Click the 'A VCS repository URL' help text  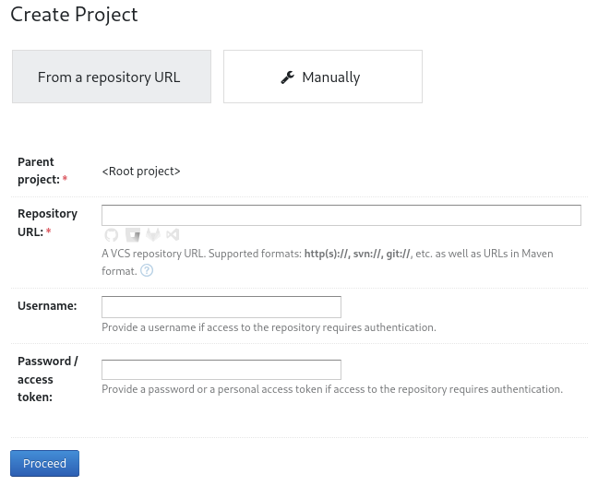(x=328, y=262)
